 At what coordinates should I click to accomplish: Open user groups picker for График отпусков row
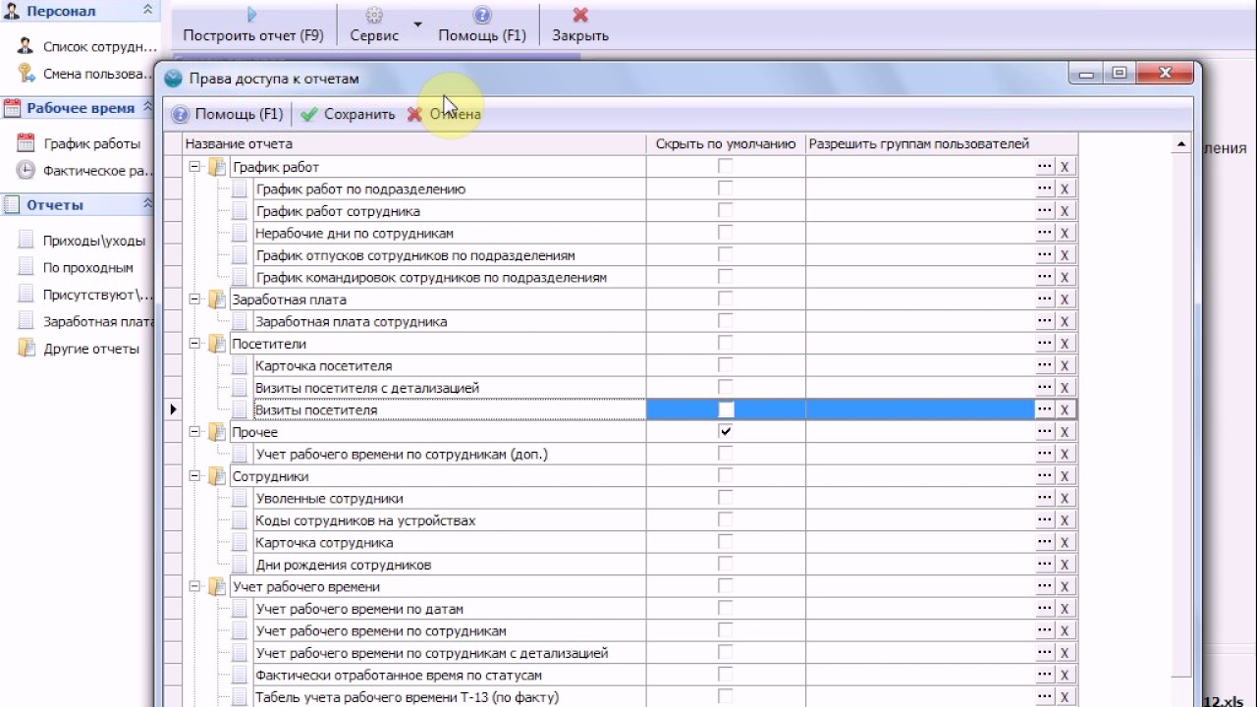click(x=1045, y=255)
